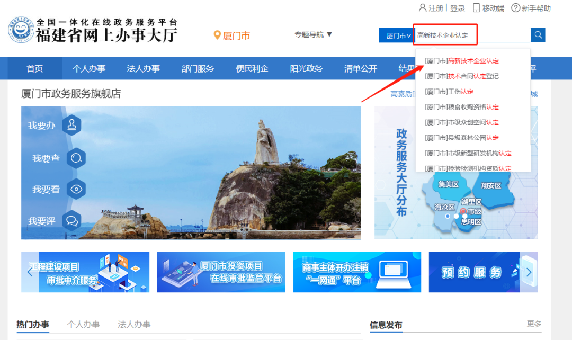
Task: Click the 新手帮助 question mark icon
Action: click(x=515, y=8)
